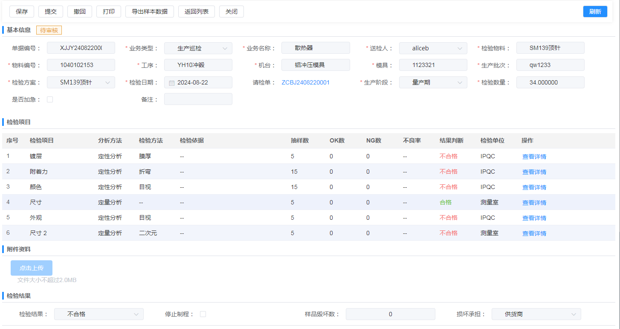Screen dimensions: 620x329
Task: Click the calendar icon in 检验日期
Action: click(x=172, y=83)
